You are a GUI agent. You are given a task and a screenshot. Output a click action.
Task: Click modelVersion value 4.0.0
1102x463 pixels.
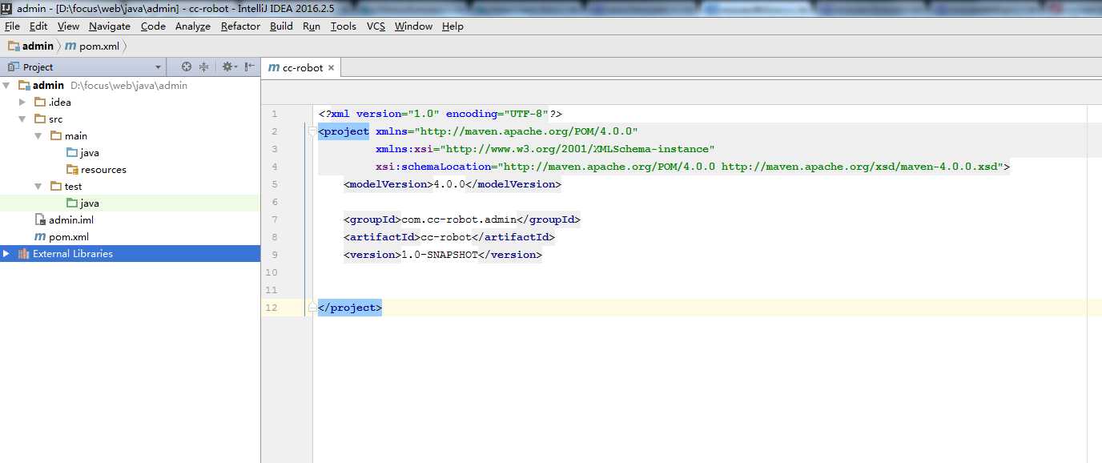click(x=449, y=184)
